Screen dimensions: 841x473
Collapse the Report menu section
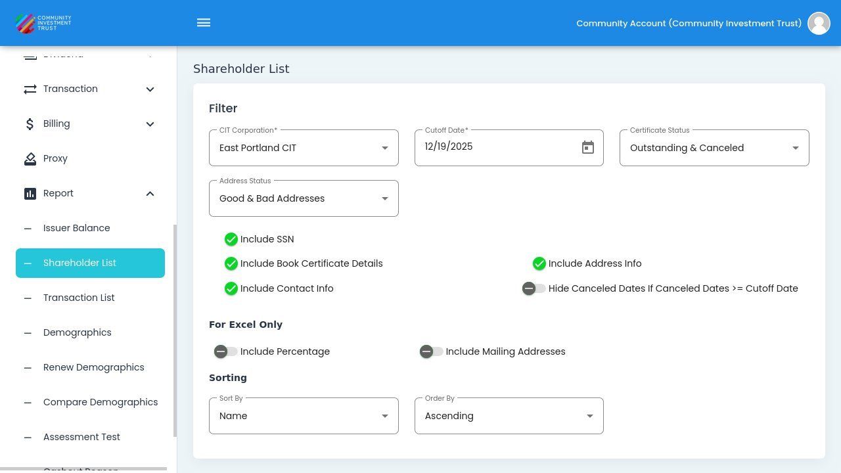click(x=150, y=194)
